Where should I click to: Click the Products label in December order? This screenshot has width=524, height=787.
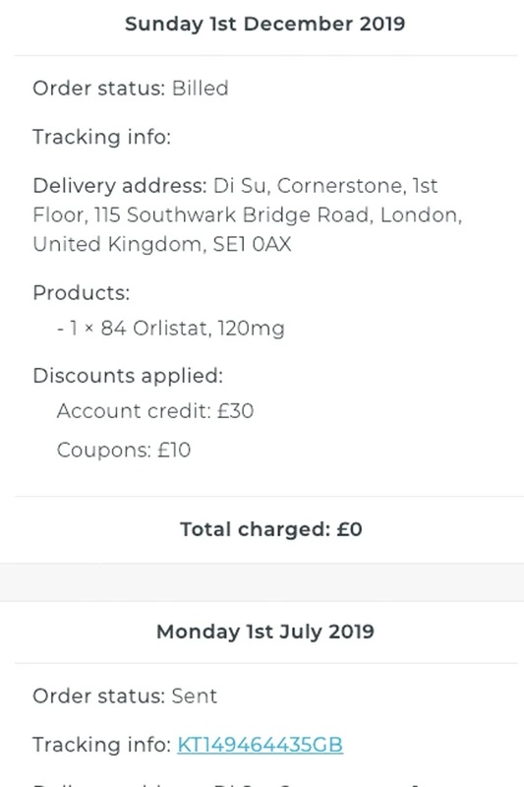coord(82,292)
